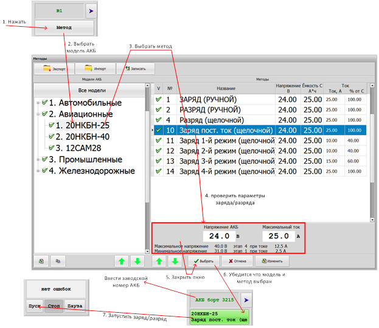Screen dimensions: 379x328
Task: Click the Записать save icon button
Action: point(136,69)
